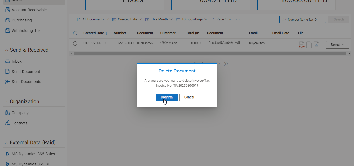Select all documents with the header circle checkbox
Screen dimensions: 354x166
[75, 33]
